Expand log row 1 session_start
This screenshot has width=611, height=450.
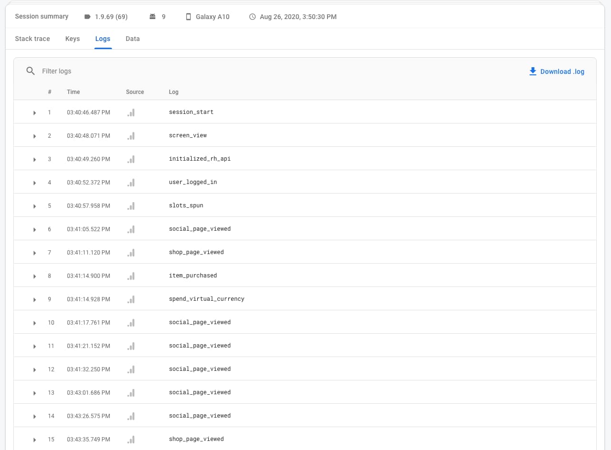(34, 113)
